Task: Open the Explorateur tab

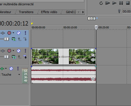Action: point(6,12)
